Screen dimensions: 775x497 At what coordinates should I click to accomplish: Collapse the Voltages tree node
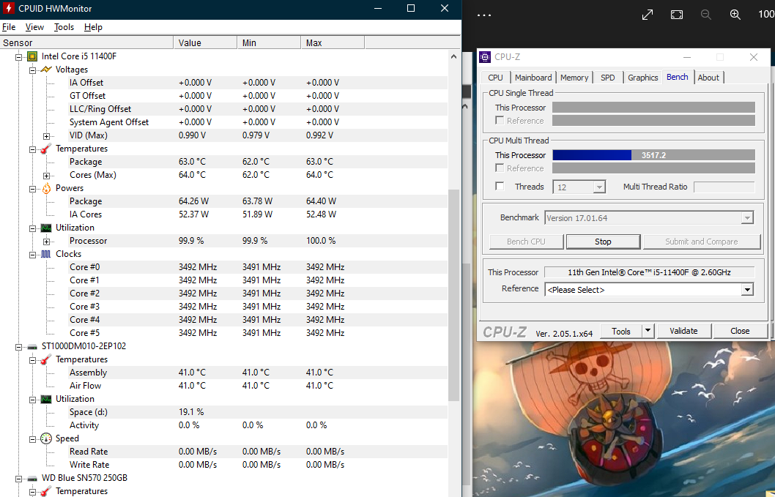33,70
